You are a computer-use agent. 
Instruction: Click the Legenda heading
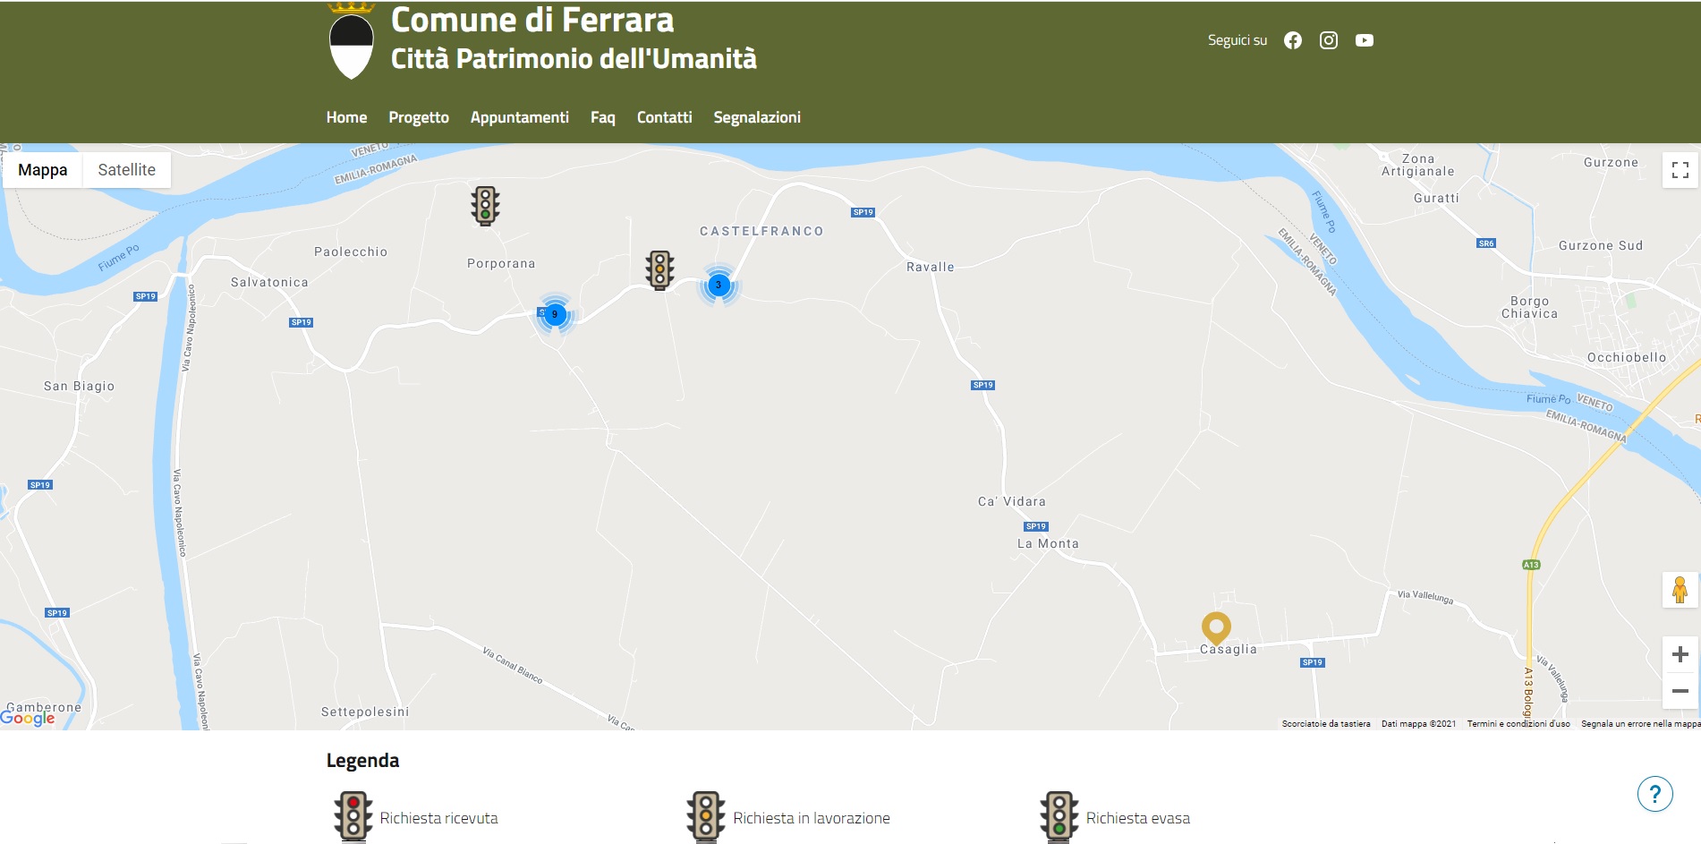(x=362, y=761)
